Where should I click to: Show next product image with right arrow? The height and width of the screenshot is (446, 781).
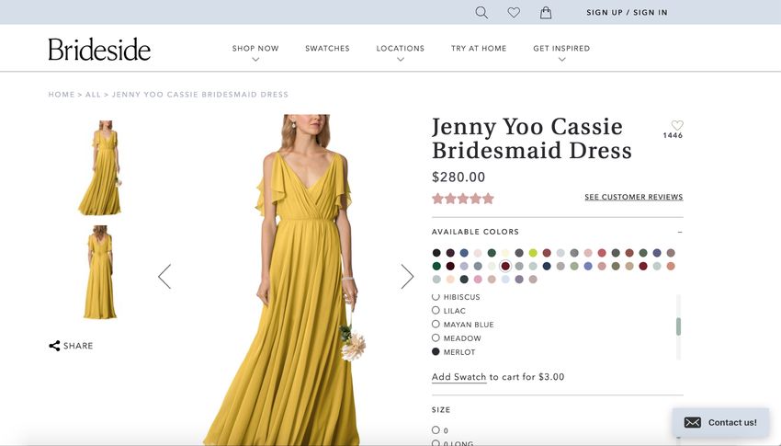pyautogui.click(x=407, y=277)
